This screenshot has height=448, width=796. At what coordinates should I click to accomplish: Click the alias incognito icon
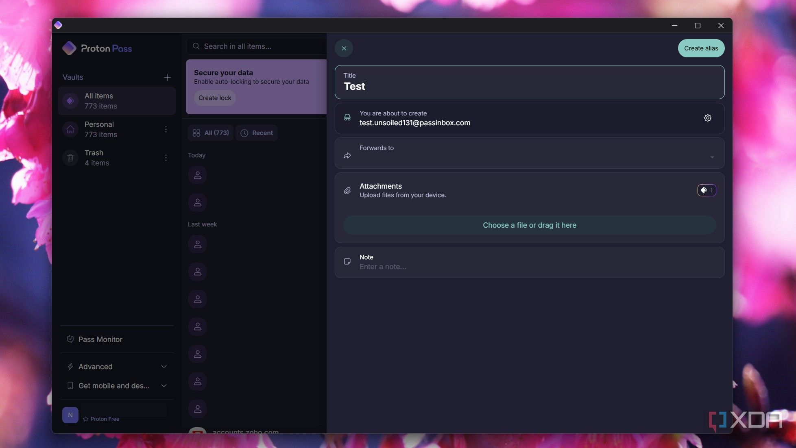(347, 118)
